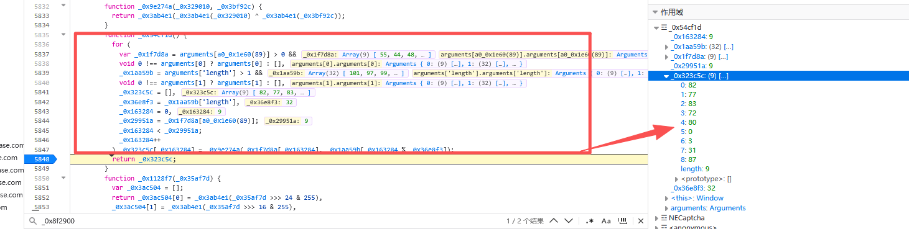Expand the <this>: Window entry
Screen dimensions: 909x229
(667, 198)
